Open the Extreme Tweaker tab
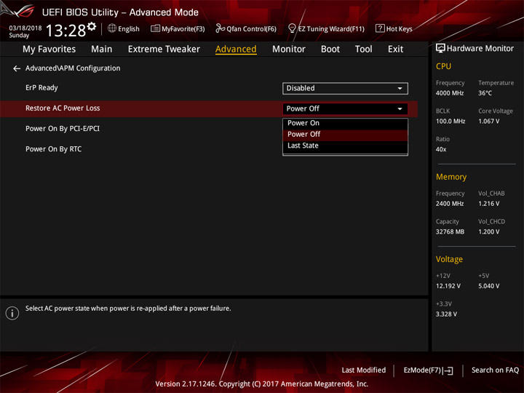524x393 pixels. pos(164,49)
